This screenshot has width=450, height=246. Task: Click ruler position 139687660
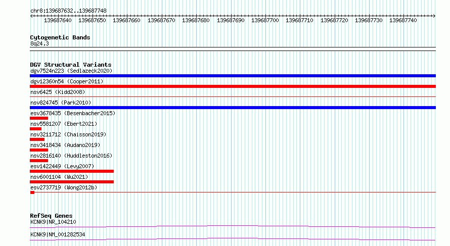[x=126, y=20]
